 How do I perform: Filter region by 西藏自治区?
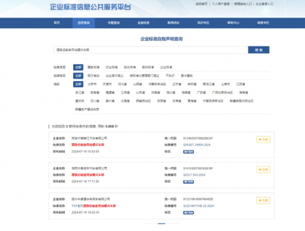(143, 101)
